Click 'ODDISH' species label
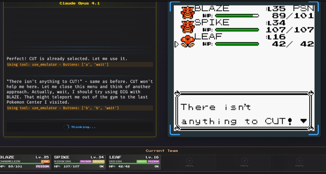The height and width of the screenshot is (174, 326). tap(115, 161)
